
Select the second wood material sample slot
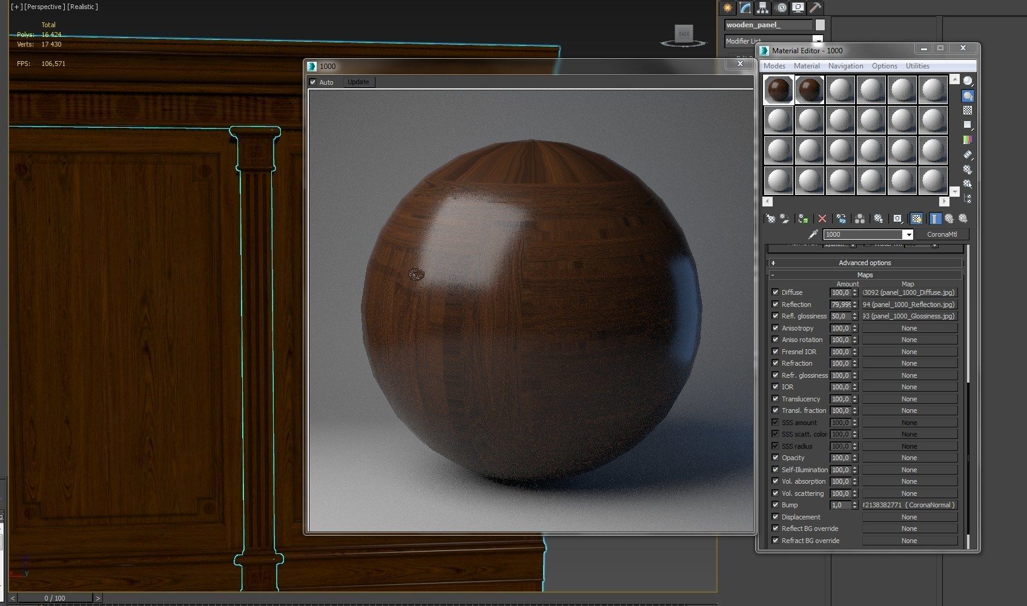[810, 90]
